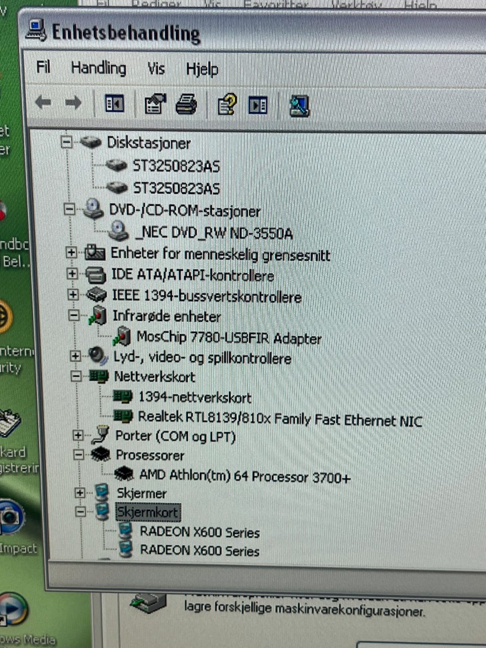This screenshot has width=486, height=648.
Task: Click Scan for hardware changes icon
Action: (x=299, y=106)
